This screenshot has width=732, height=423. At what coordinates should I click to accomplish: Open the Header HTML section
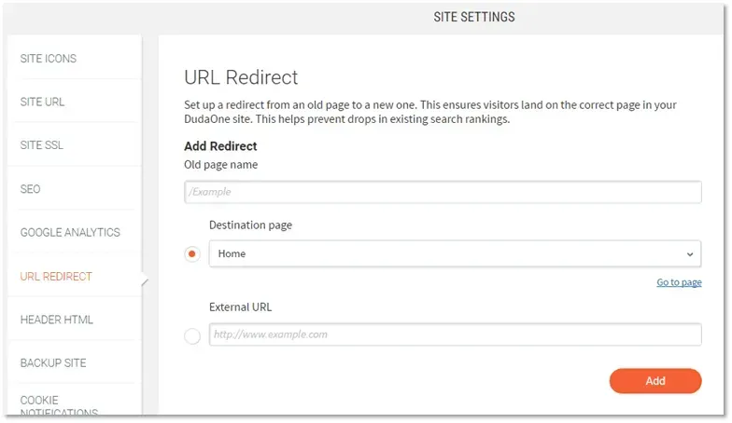tap(56, 321)
